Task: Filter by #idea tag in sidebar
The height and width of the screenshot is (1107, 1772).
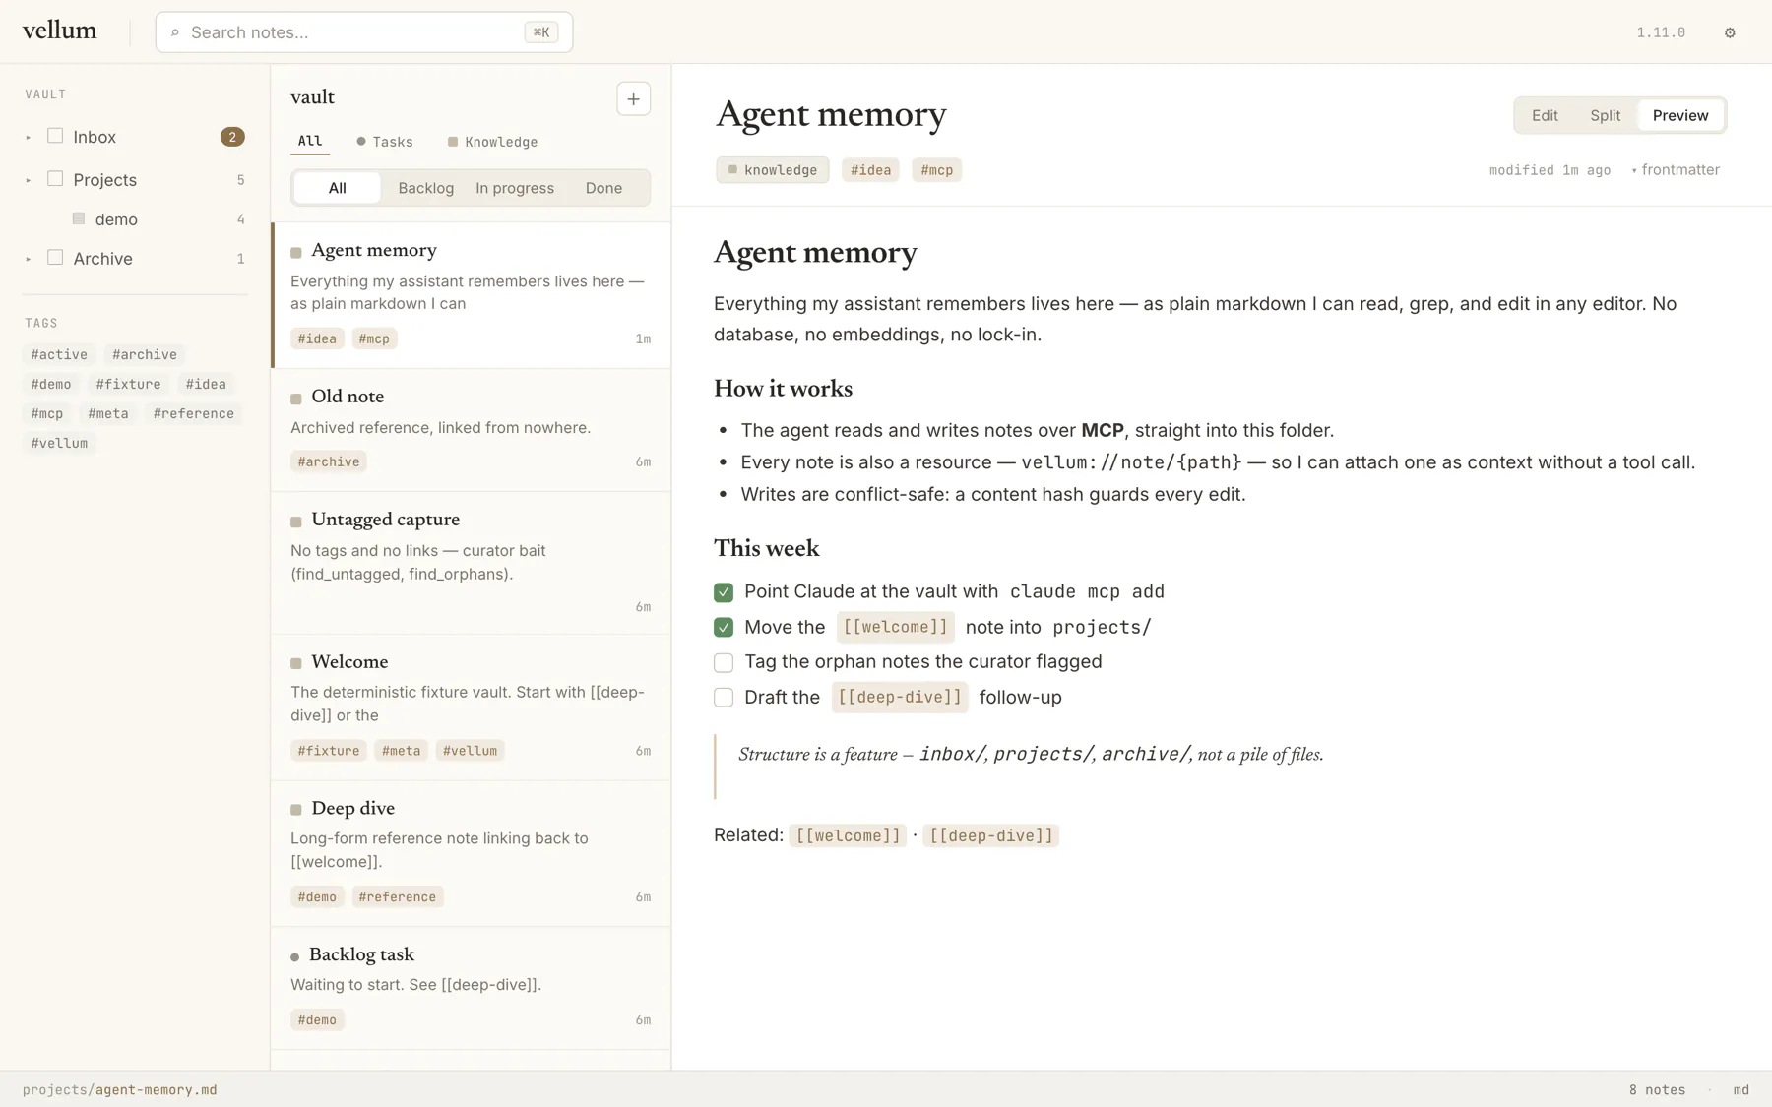Action: click(206, 384)
